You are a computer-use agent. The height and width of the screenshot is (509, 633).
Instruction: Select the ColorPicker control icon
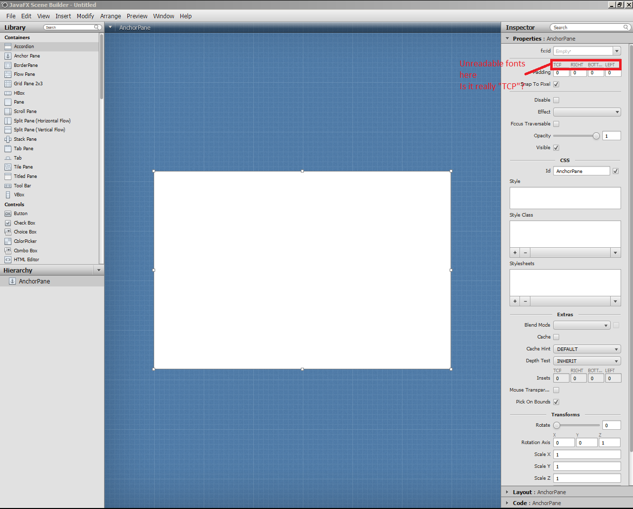8,241
